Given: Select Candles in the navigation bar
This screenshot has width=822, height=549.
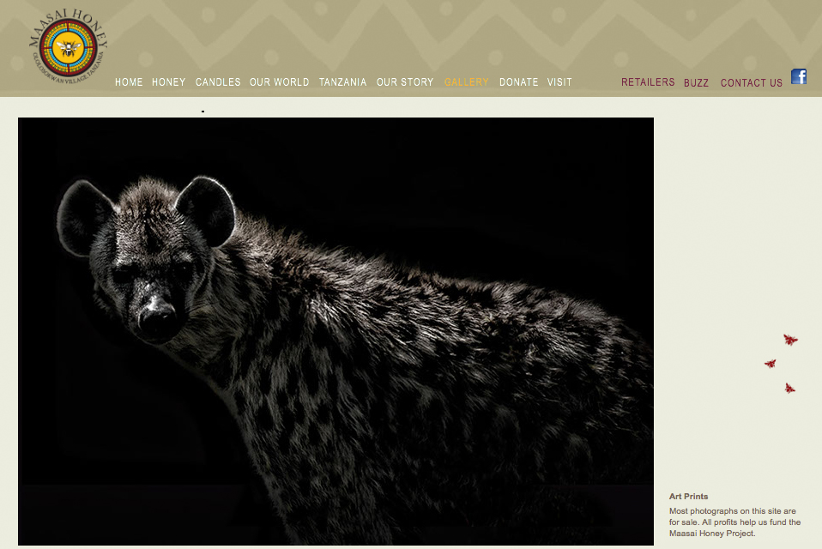Looking at the screenshot, I should pos(218,82).
